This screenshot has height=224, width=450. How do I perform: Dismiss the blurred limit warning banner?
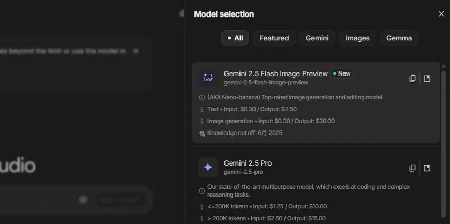point(136,51)
